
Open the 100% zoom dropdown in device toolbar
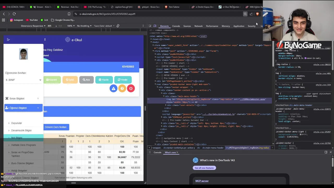(71, 26)
